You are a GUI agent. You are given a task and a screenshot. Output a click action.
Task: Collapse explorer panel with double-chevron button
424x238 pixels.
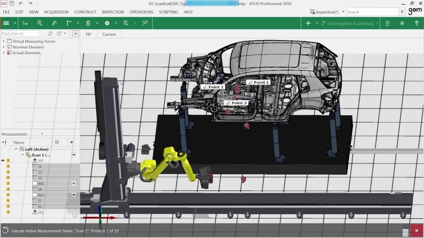(x=76, y=34)
